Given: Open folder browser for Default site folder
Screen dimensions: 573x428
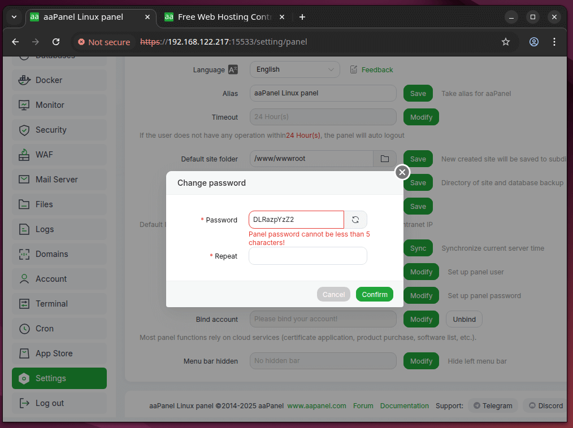Looking at the screenshot, I should coord(385,159).
